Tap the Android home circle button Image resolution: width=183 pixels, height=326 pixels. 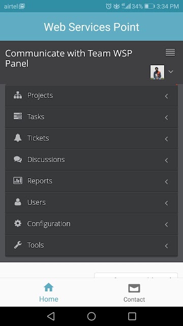tap(91, 316)
